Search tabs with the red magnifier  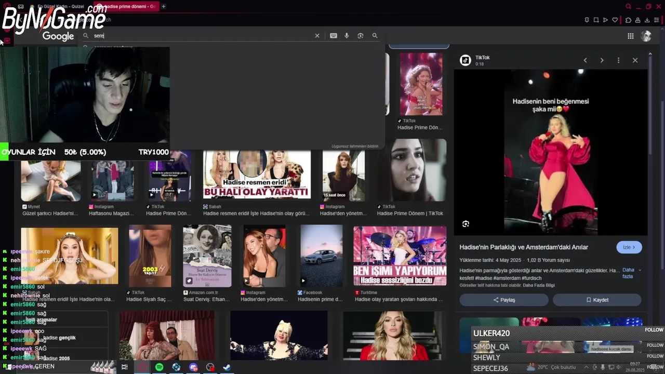(628, 7)
